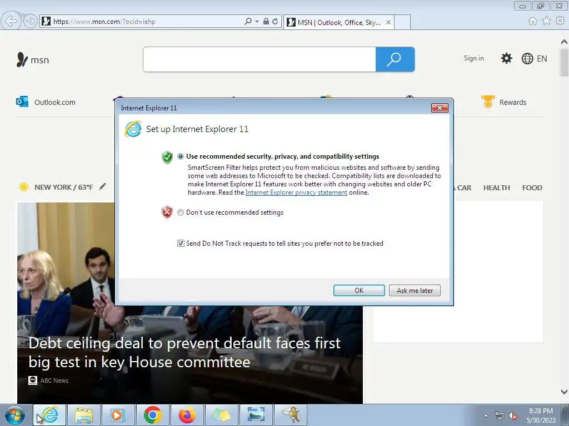This screenshot has width=569, height=426.
Task: Close the MSN browser tab
Action: tap(388, 22)
